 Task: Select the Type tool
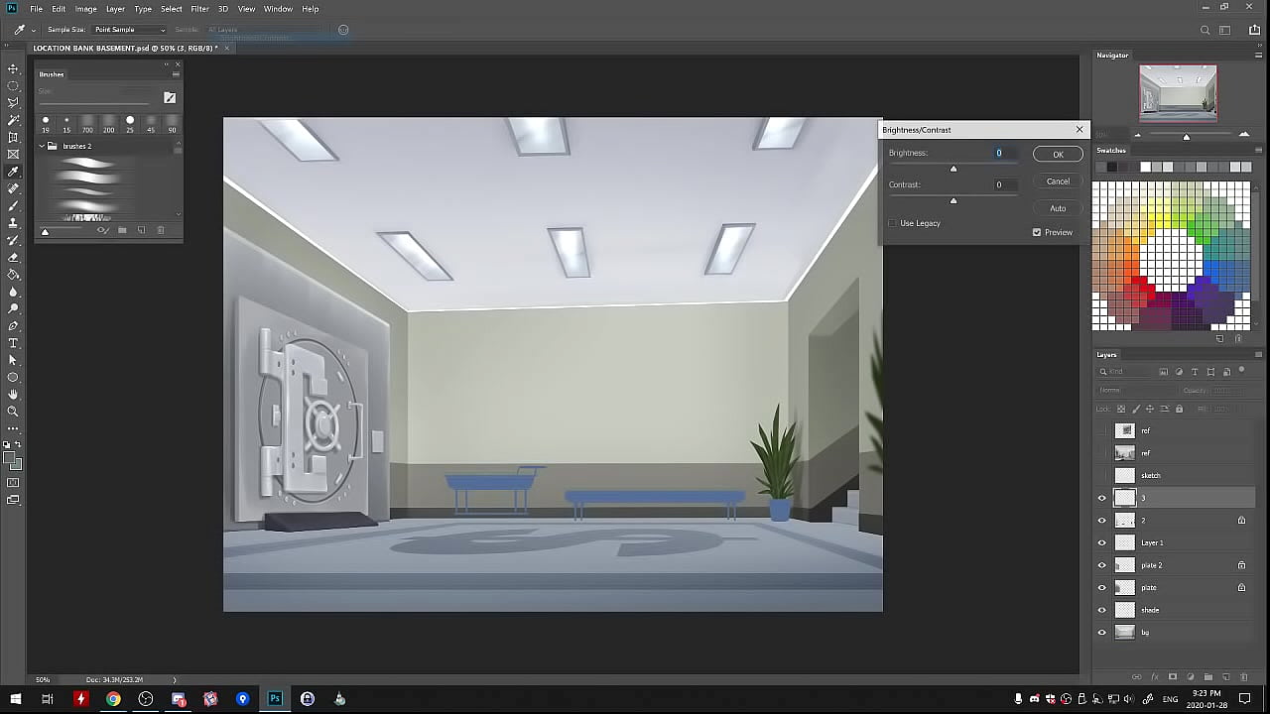pos(13,343)
